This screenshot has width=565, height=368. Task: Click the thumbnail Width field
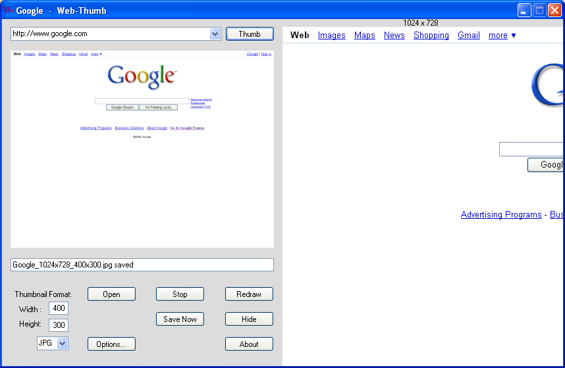(x=59, y=308)
